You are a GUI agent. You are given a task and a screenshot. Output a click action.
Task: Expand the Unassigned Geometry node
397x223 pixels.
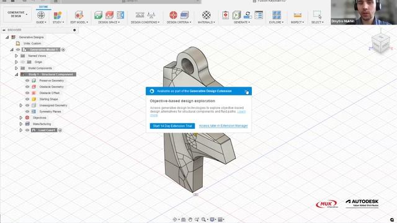coord(21,105)
